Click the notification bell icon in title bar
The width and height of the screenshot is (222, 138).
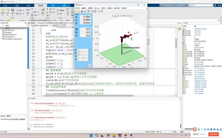pos(215,5)
